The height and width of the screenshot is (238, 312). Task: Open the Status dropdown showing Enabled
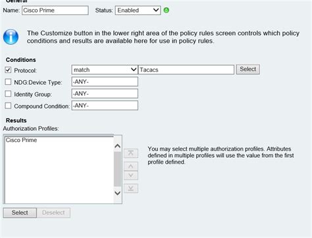coord(138,11)
